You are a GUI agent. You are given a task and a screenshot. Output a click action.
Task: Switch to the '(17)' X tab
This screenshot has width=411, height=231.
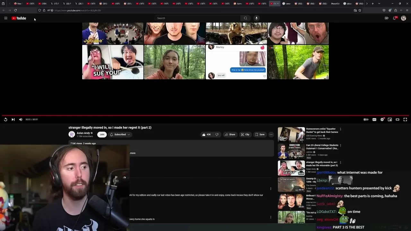pyautogui.click(x=55, y=4)
